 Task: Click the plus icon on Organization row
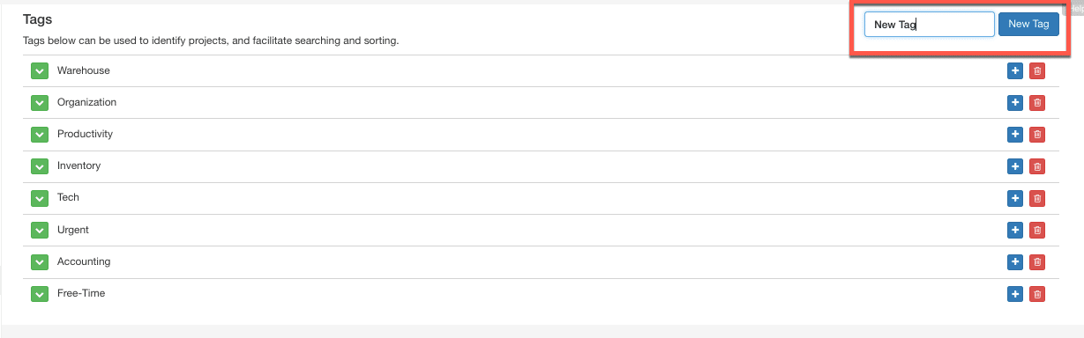point(1015,103)
